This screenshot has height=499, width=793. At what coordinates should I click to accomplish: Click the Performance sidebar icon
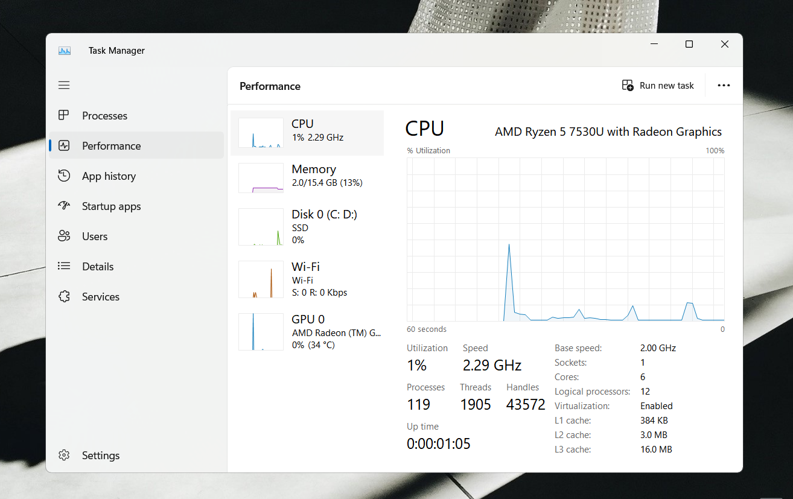tap(64, 145)
